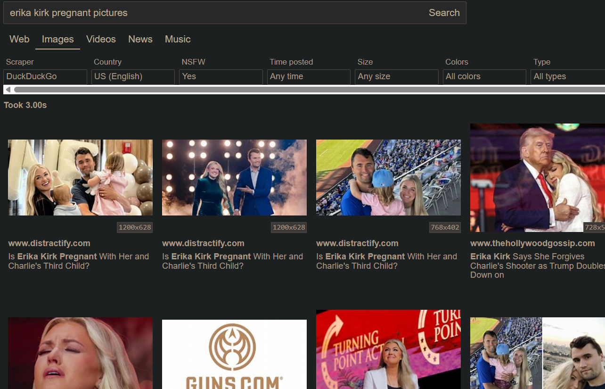
Task: Open the Videos tab
Action: (x=101, y=39)
